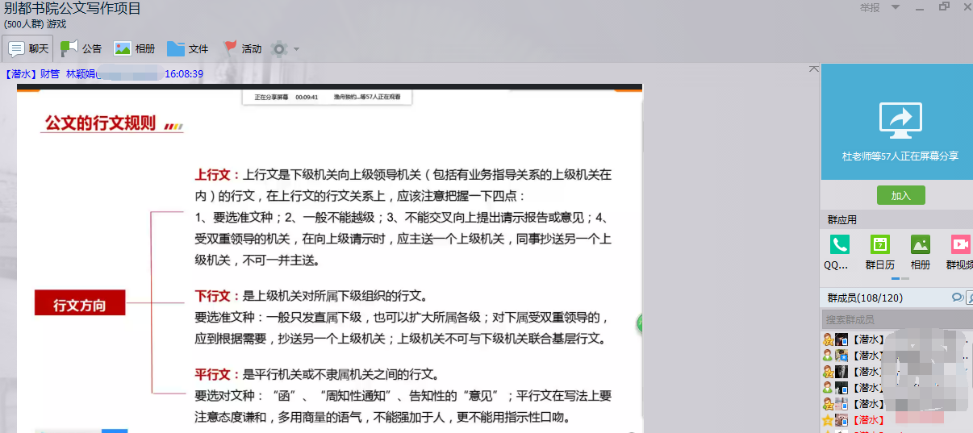Switch to second page of group apps
973x433 pixels.
tap(905, 278)
